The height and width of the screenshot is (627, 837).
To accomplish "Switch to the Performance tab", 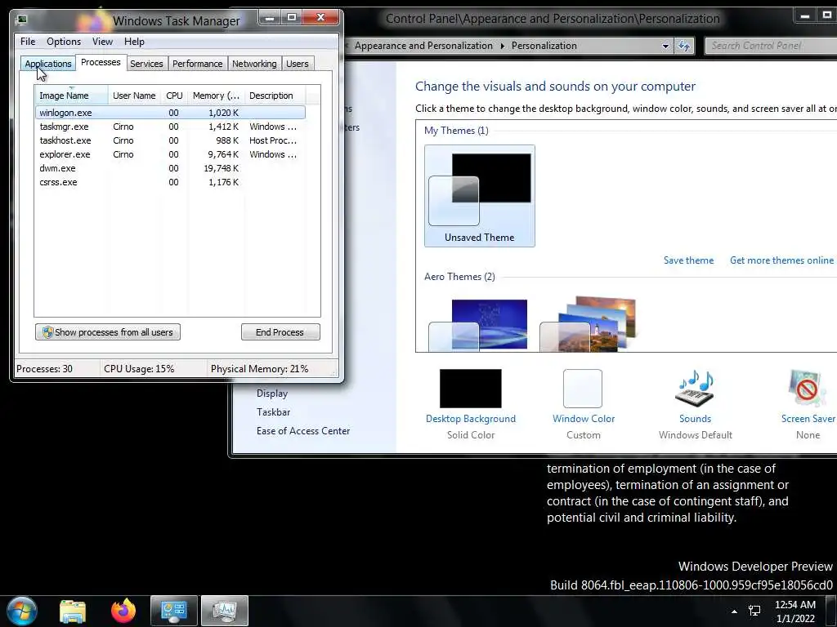I will click(x=197, y=64).
